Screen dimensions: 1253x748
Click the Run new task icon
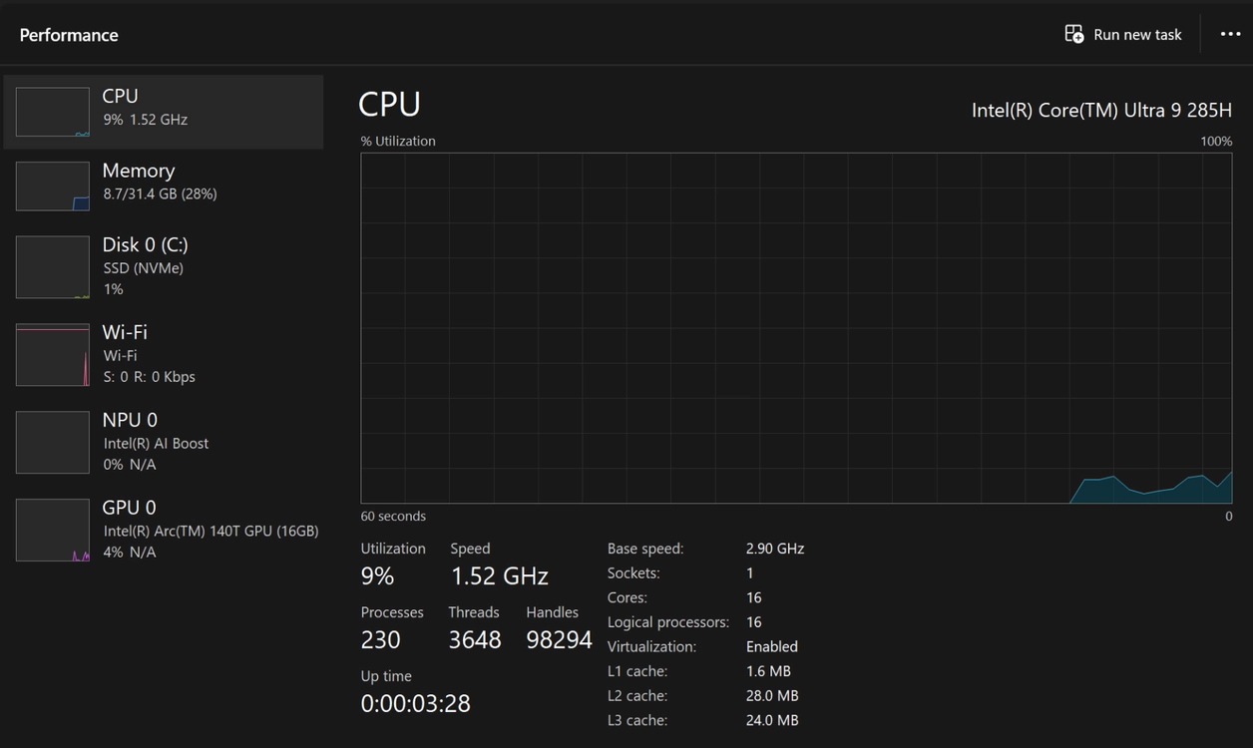coord(1073,34)
